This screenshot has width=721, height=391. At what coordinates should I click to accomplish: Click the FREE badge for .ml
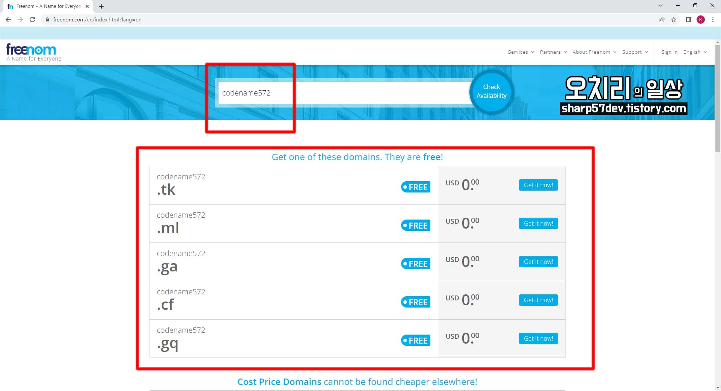(415, 225)
